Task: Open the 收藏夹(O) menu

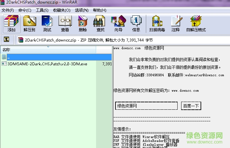Action: (62, 10)
